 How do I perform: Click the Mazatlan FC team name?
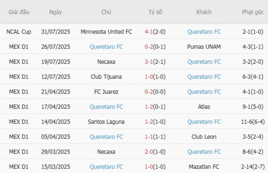point(204,166)
